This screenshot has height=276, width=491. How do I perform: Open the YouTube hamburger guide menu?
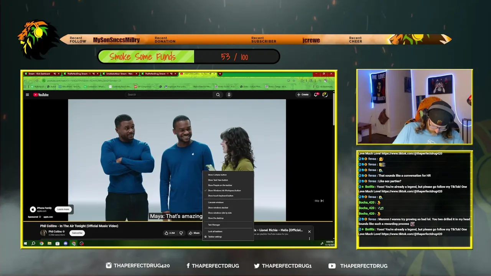click(x=27, y=95)
